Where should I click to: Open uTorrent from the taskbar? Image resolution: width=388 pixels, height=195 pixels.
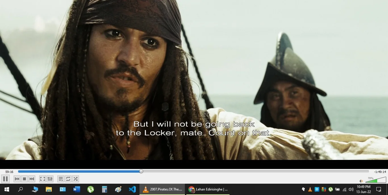click(90, 189)
